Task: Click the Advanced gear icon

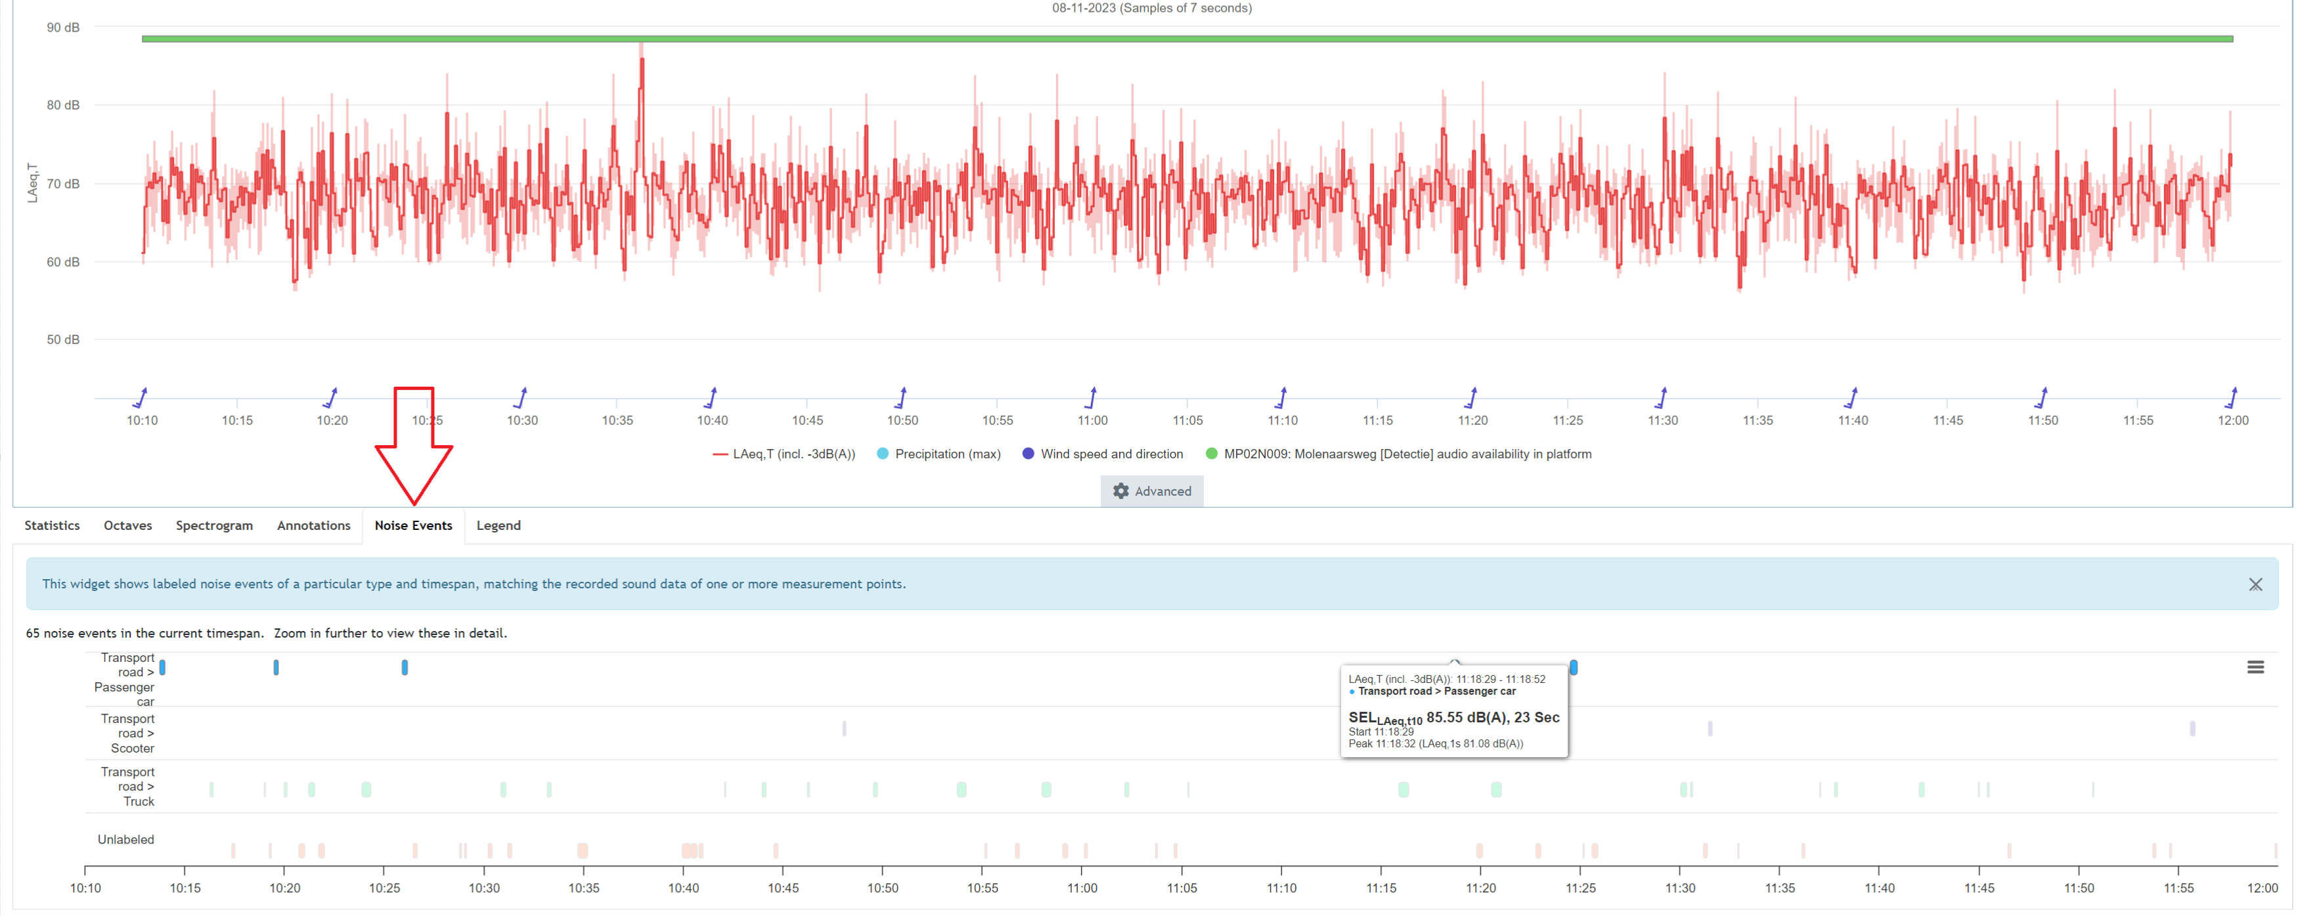Action: click(1120, 491)
